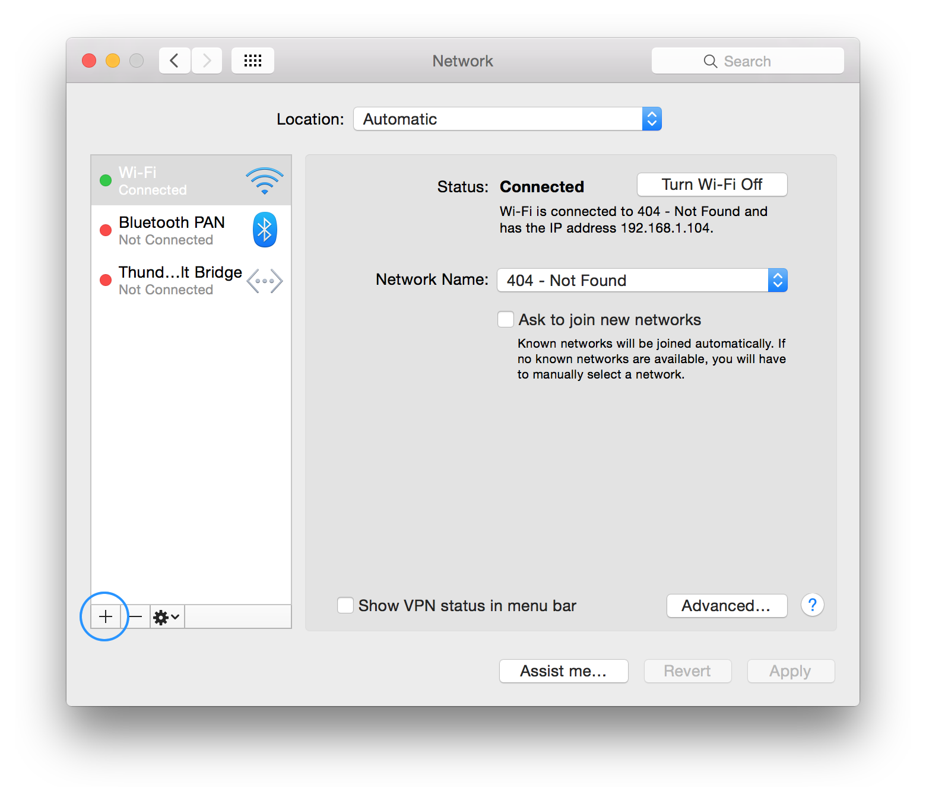Click the Revert button
926x801 pixels.
[x=688, y=671]
